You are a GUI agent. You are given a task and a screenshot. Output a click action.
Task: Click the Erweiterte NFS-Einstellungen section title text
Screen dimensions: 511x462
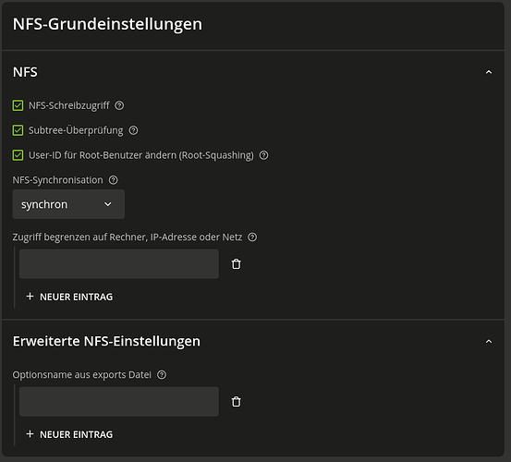pos(106,342)
